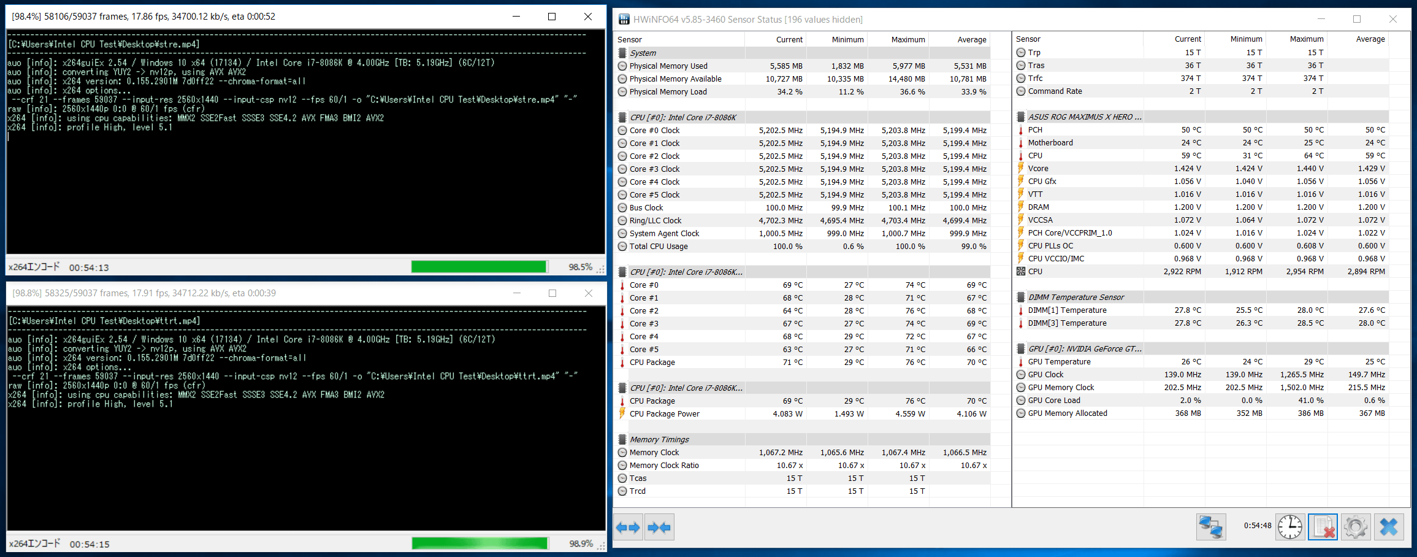Click the lightning icon beside CPU Package Power
The width and height of the screenshot is (1417, 557).
click(622, 413)
